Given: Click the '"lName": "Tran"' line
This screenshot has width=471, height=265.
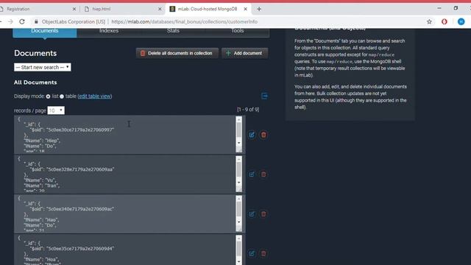Looking at the screenshot, I should 42,185.
